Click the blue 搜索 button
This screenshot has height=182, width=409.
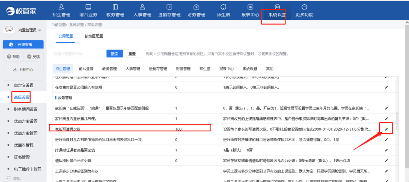click(114, 54)
